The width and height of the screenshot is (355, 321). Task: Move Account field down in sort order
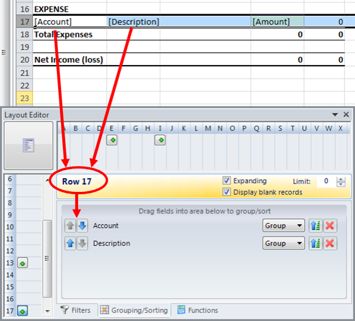82,225
